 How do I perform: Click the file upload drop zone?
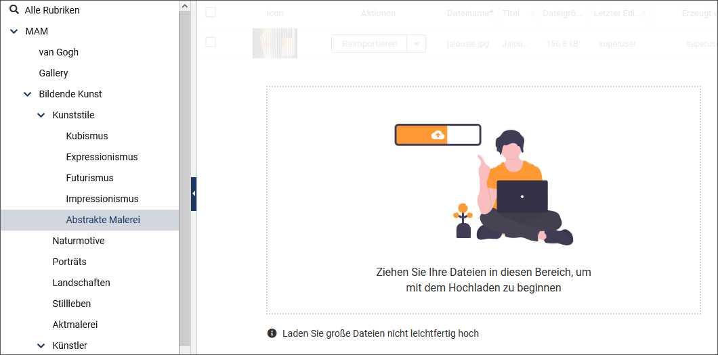tap(484, 200)
